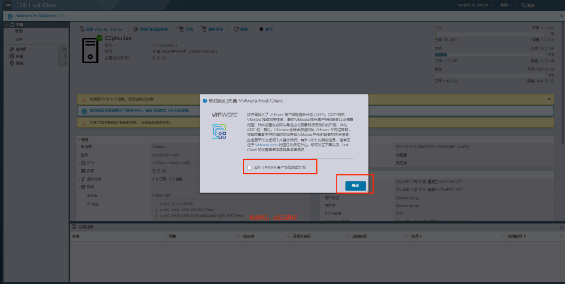Click the virtual machines count badge 0
The height and width of the screenshot is (284, 565).
(x=63, y=50)
